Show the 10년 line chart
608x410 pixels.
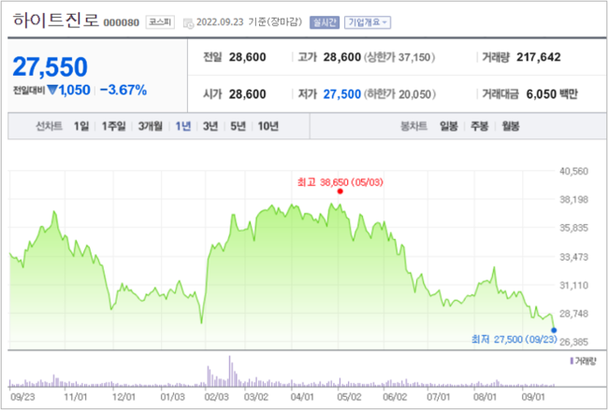click(x=268, y=125)
